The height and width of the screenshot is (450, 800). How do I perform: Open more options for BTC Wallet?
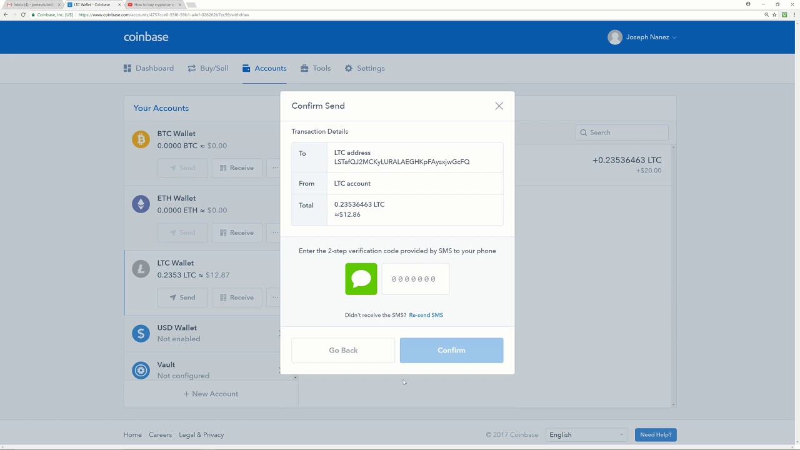point(274,167)
